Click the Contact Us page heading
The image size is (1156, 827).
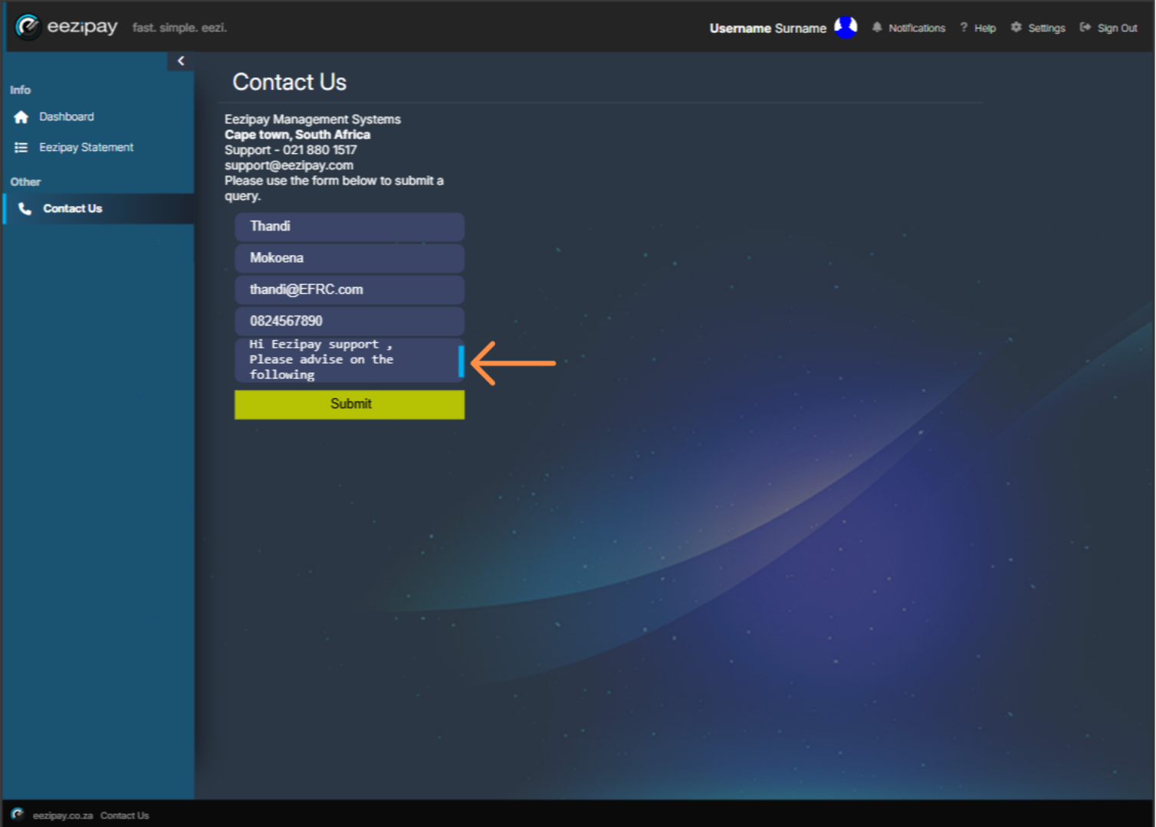click(290, 82)
